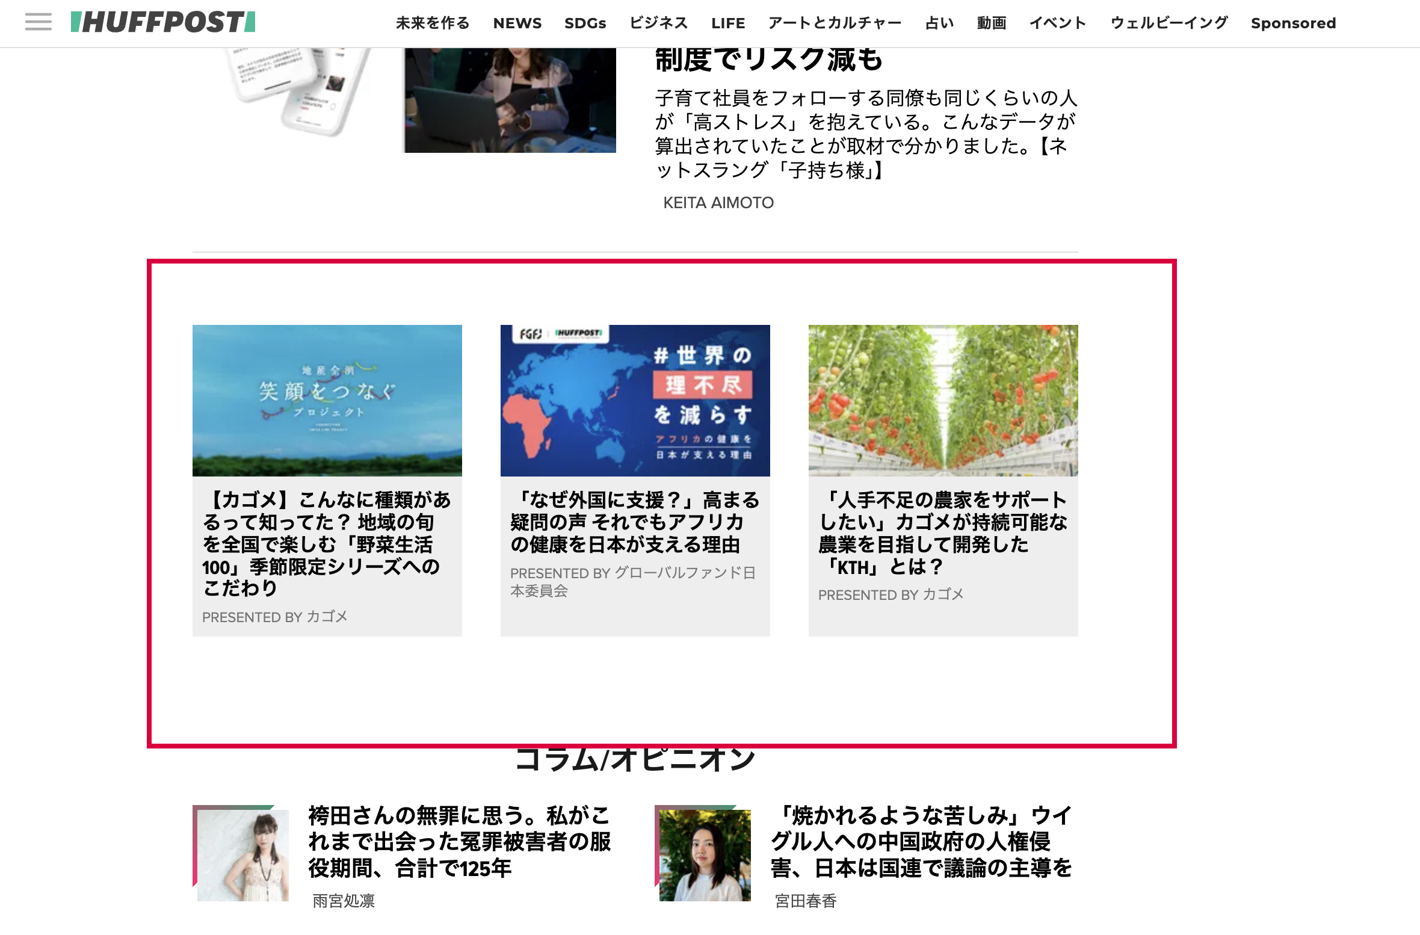Open the イベント menu item
Image resolution: width=1420 pixels, height=935 pixels.
pos(1058,23)
